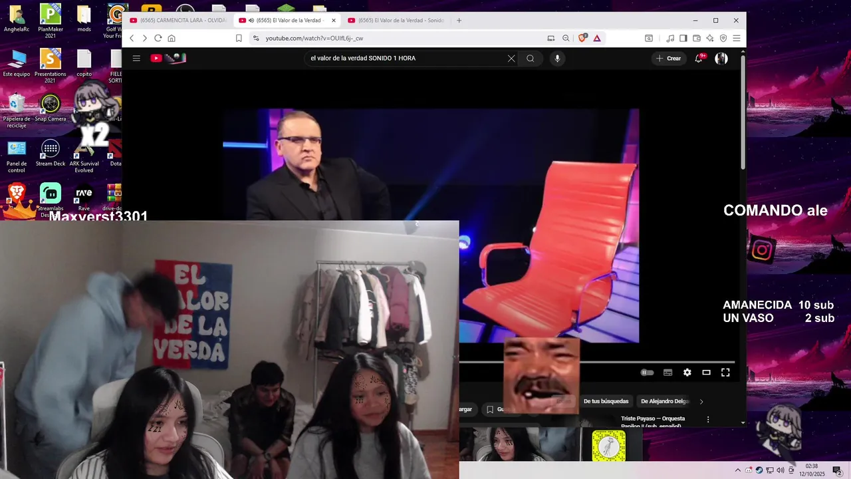Image resolution: width=851 pixels, height=479 pixels.
Task: Open Discord from system tray
Action: tap(749, 470)
